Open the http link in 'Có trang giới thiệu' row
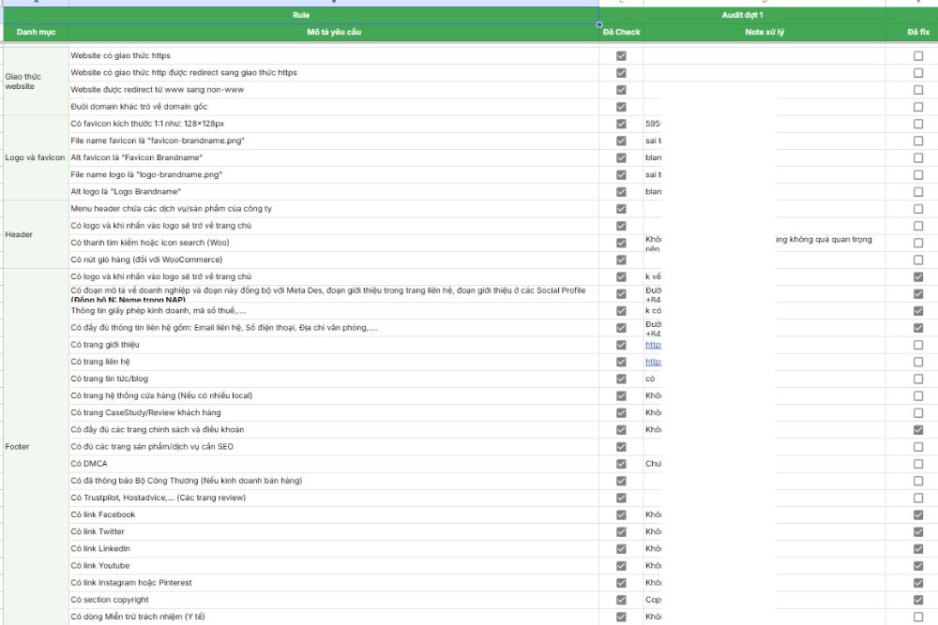The image size is (938, 625). (x=653, y=345)
